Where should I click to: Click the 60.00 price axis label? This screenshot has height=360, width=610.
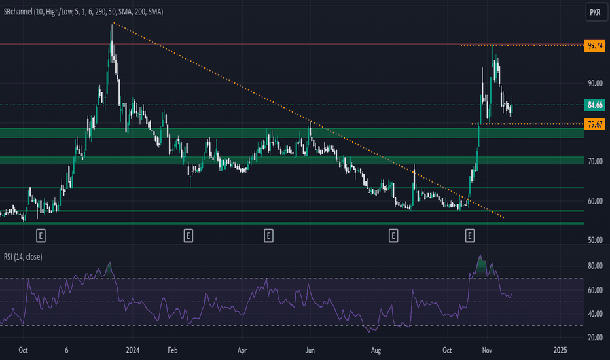[x=595, y=201]
